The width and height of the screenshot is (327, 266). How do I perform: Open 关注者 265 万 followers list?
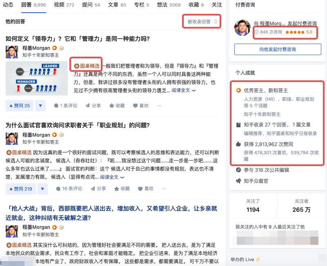coord(302,206)
